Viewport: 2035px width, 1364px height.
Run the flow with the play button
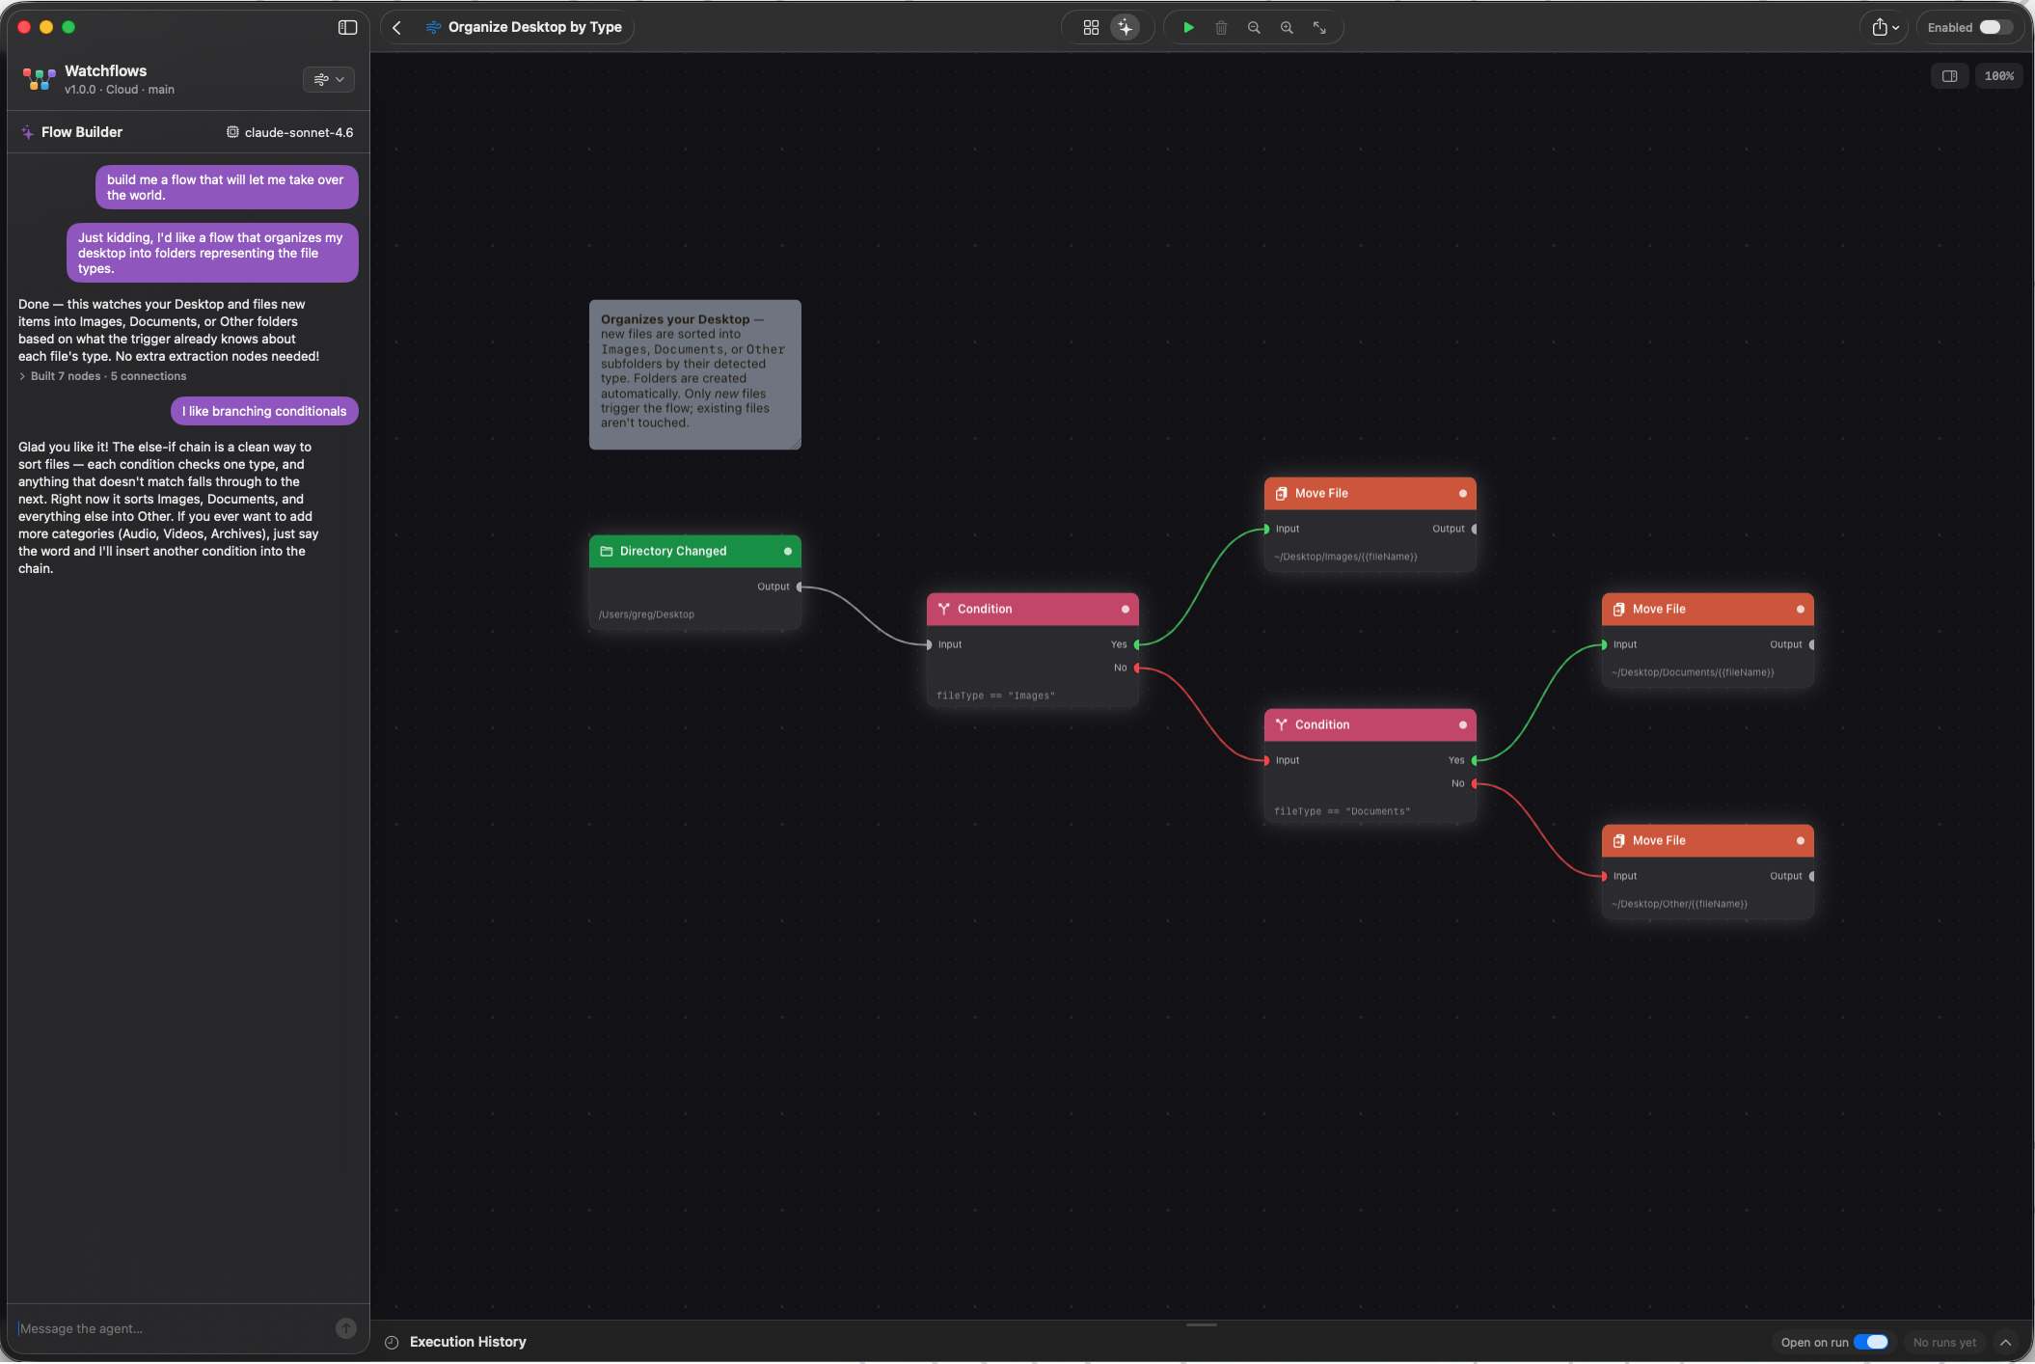pos(1188,27)
